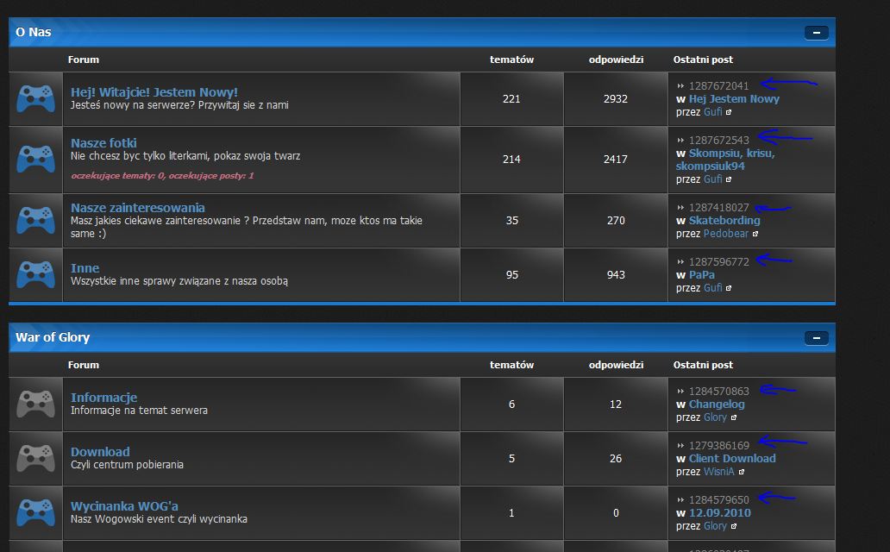Click topic count 214

click(x=511, y=159)
